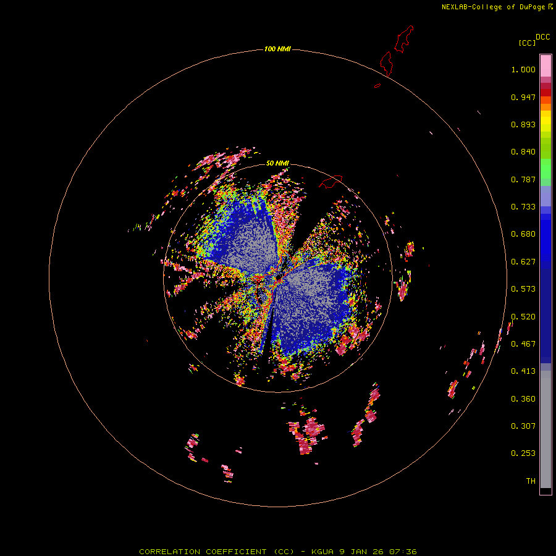
Task: Click the 0.787 scale value
Action: tap(523, 179)
